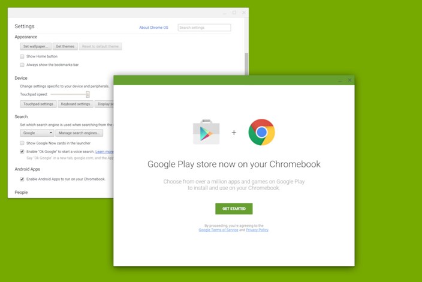
Task: Open Google Terms of Service link
Action: pyautogui.click(x=218, y=230)
